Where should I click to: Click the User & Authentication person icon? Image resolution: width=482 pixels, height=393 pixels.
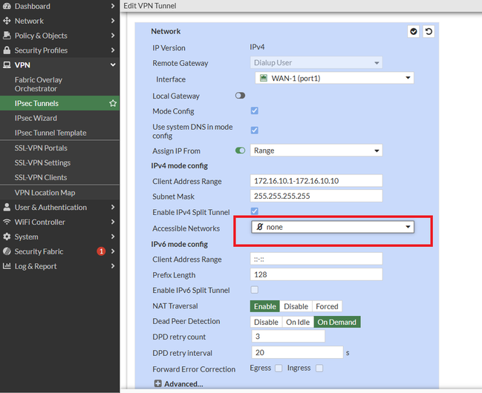7,207
